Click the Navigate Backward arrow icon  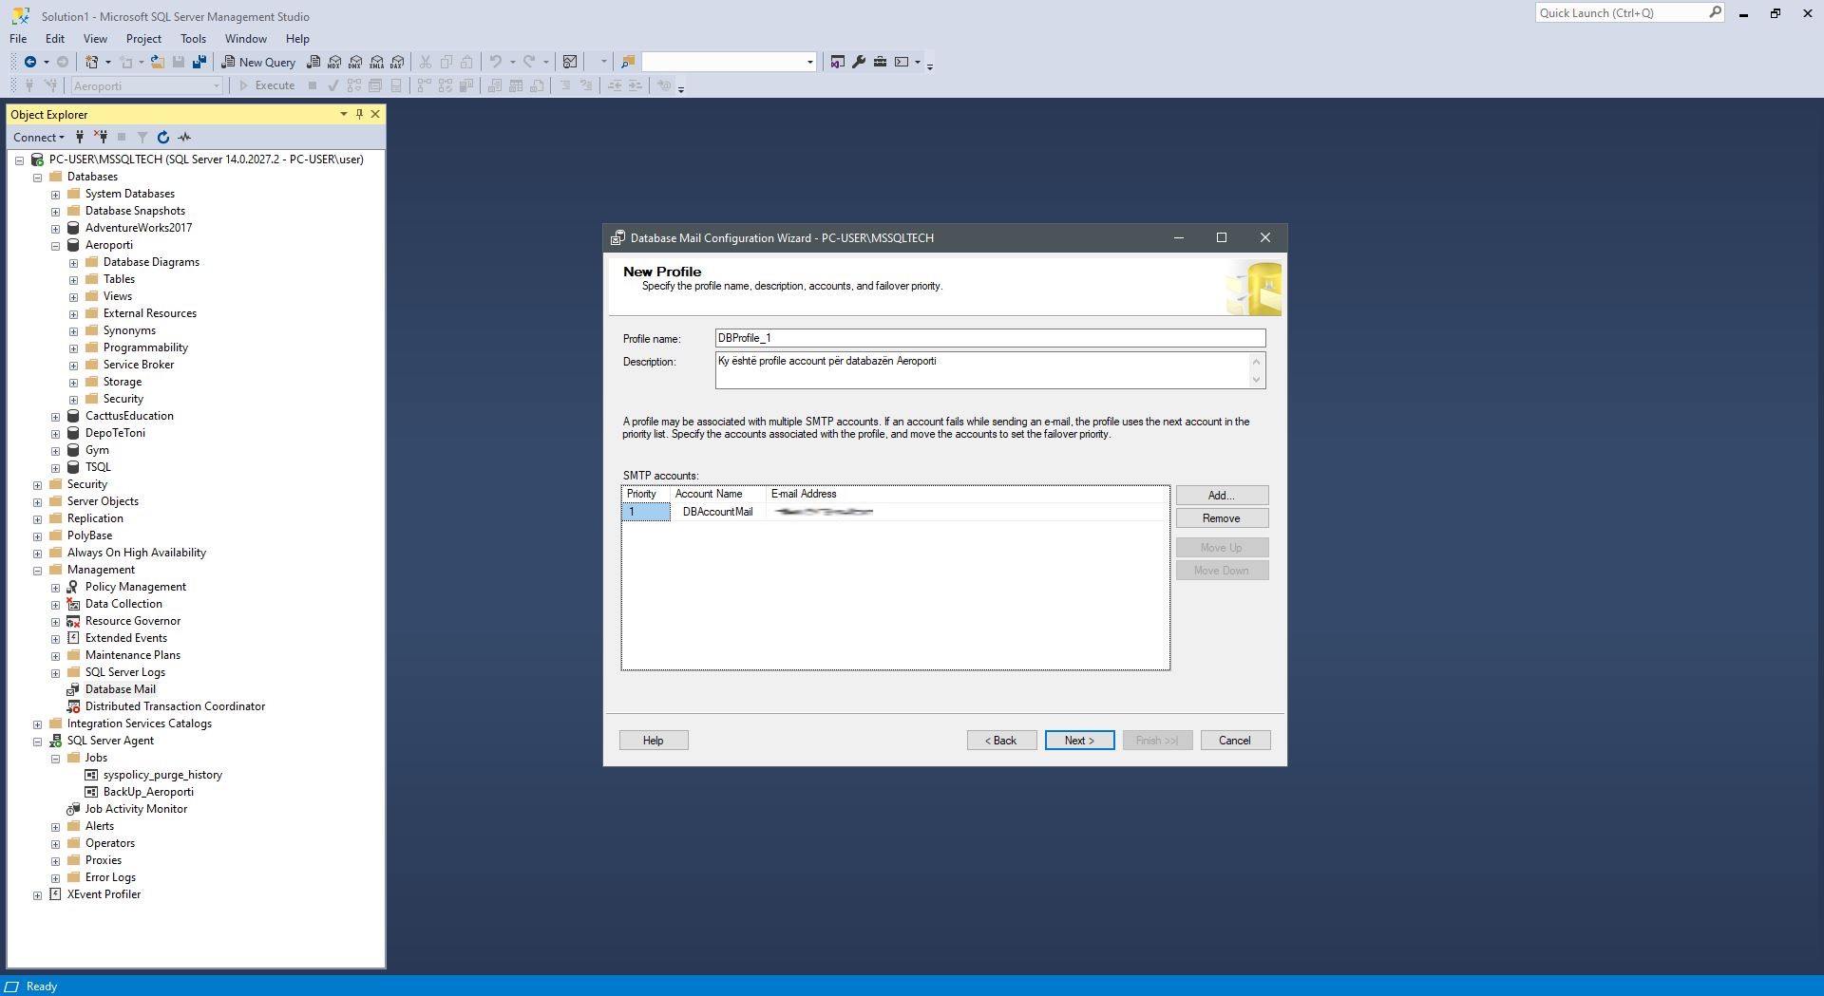[x=30, y=62]
